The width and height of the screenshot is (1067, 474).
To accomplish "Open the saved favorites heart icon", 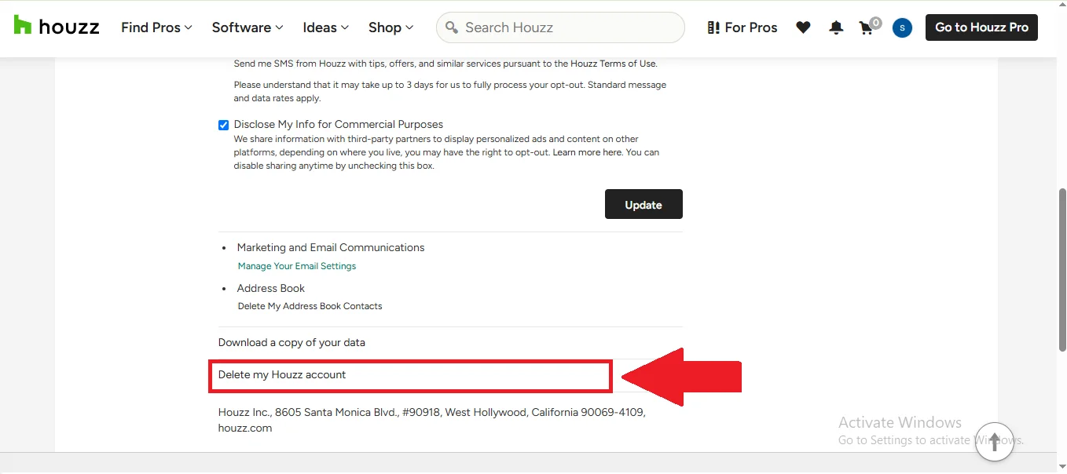I will pos(803,27).
